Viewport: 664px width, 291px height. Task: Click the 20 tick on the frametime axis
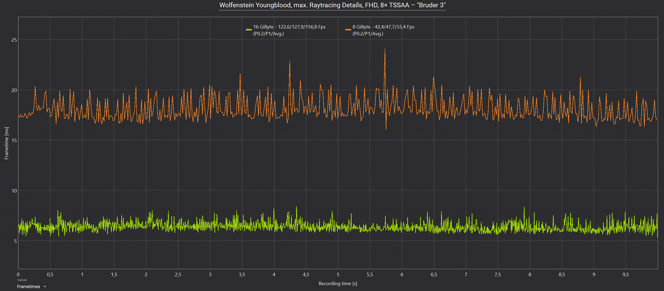15,90
